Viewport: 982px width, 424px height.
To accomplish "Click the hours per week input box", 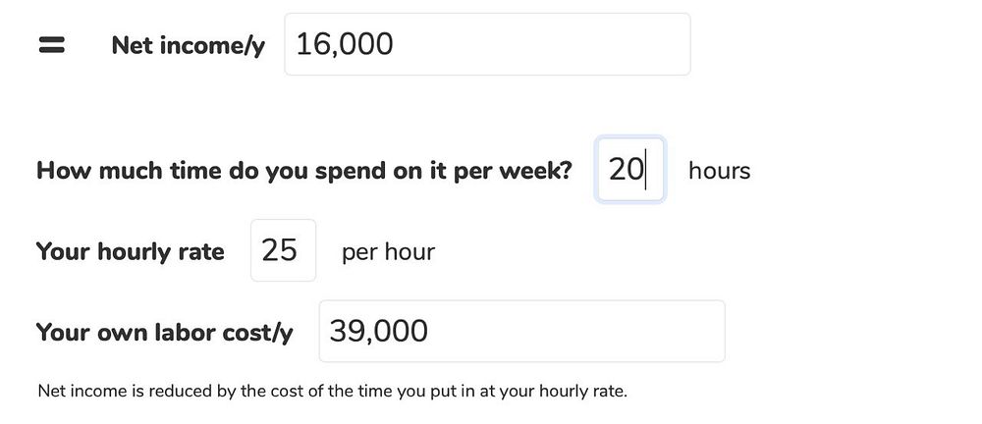I will 629,170.
